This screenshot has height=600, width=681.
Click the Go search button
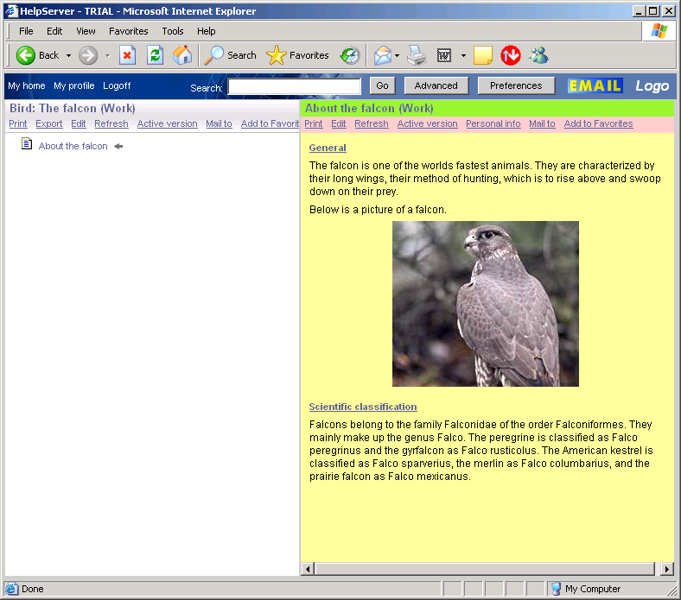pos(382,86)
